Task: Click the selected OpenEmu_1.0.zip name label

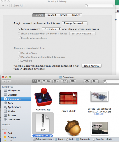Action: pos(43,136)
